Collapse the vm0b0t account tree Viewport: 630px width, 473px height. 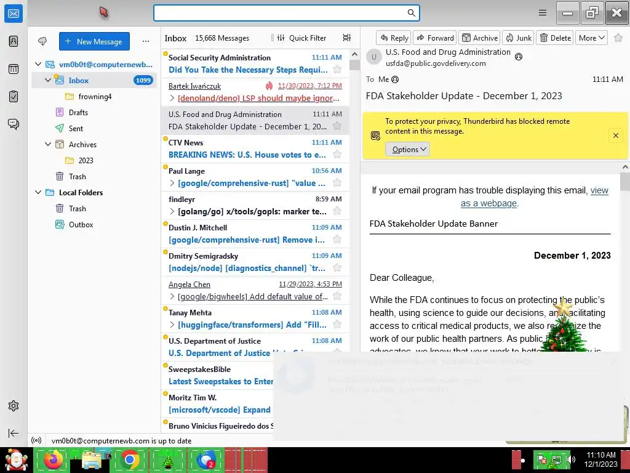pyautogui.click(x=38, y=64)
